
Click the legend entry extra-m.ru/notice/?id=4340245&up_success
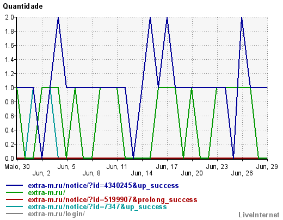103,186
